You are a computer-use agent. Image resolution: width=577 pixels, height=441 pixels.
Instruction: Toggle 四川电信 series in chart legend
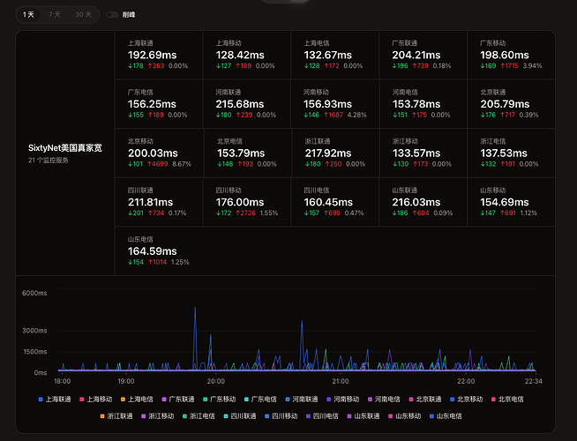(x=322, y=416)
